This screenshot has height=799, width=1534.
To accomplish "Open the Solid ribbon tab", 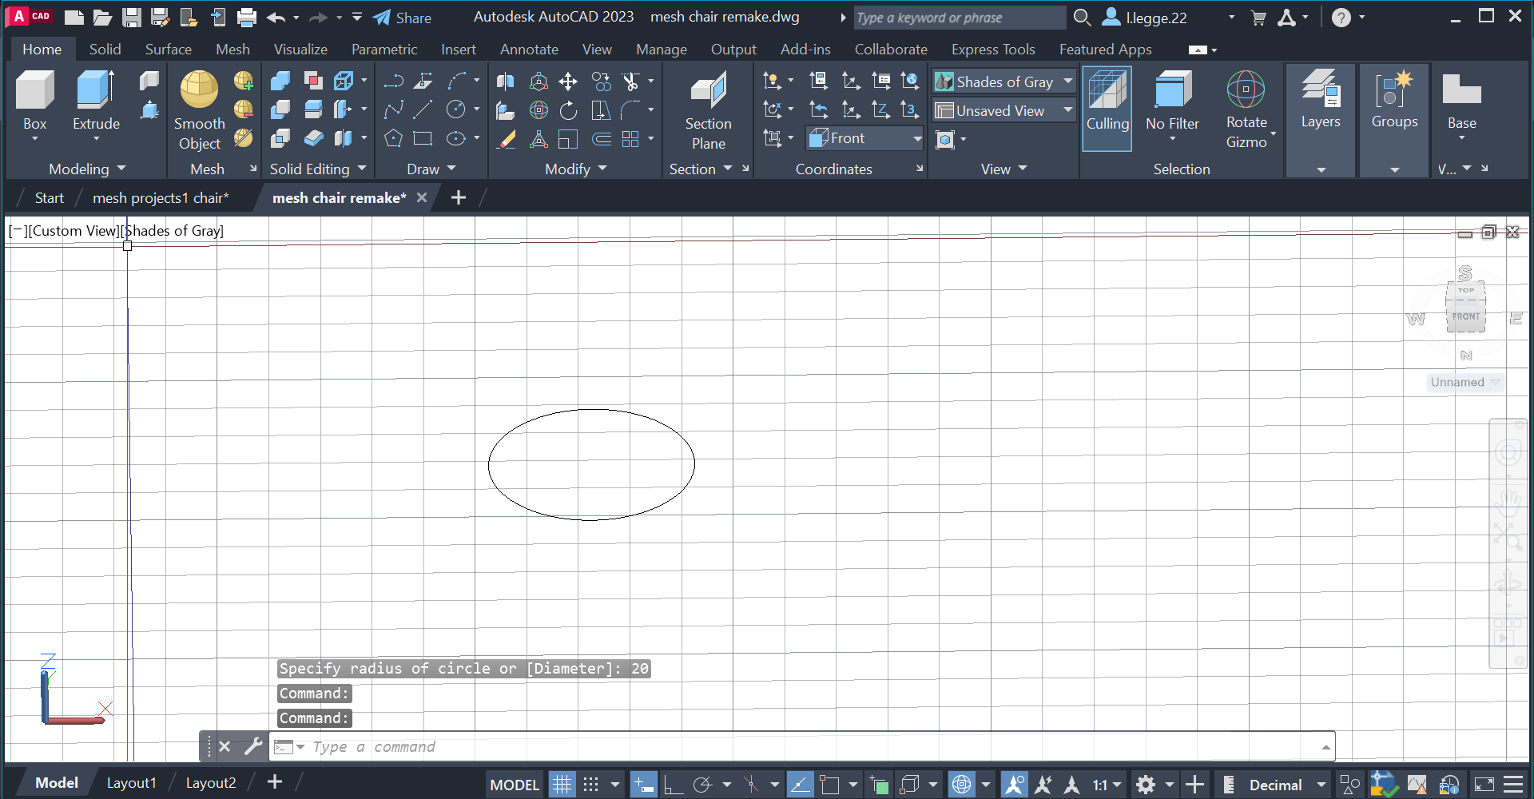I will point(105,49).
